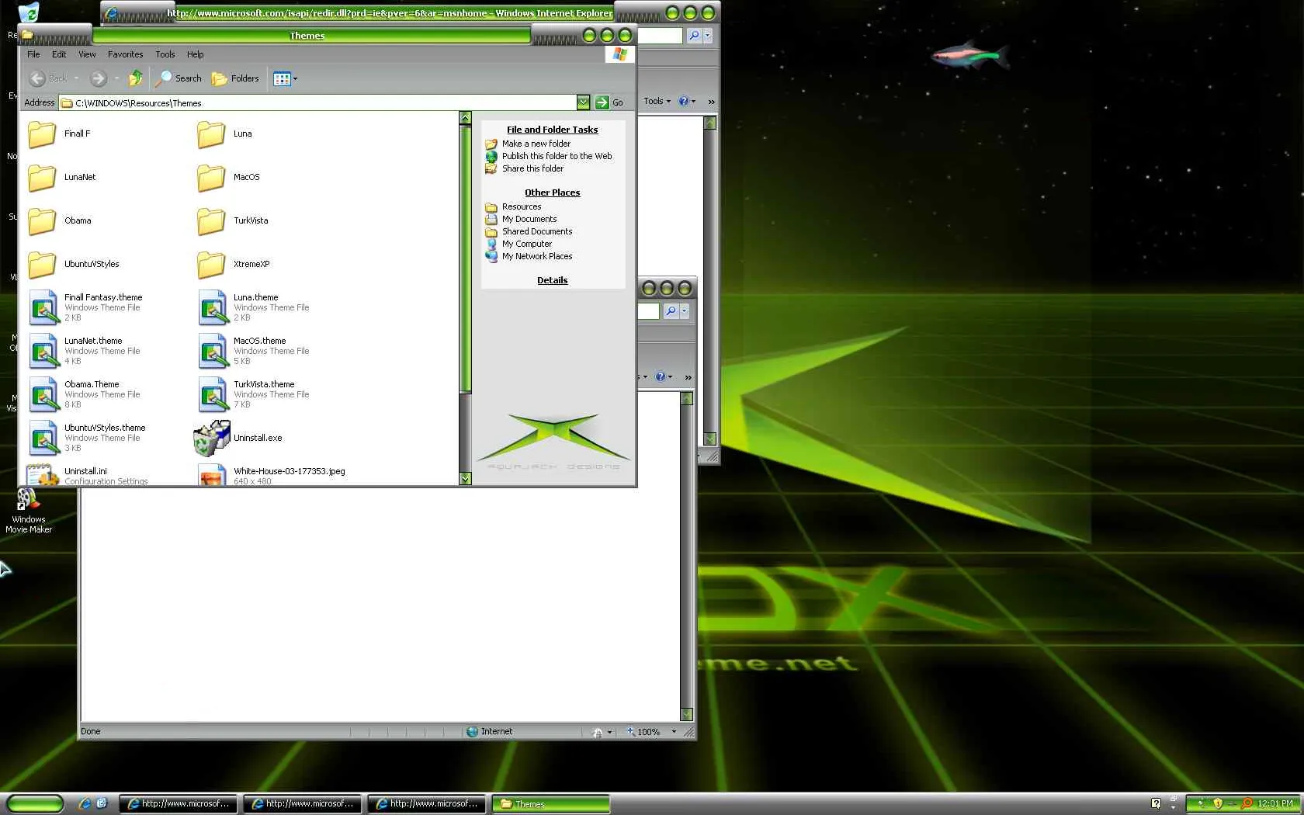Click the orange magnifier tray icon
The image size is (1304, 815).
tap(1247, 804)
